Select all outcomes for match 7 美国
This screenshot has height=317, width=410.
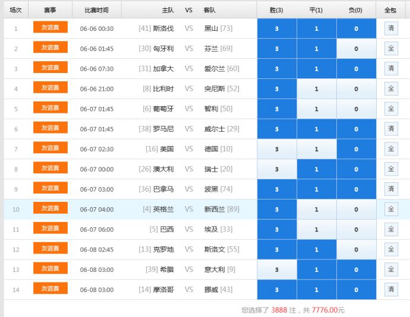tap(391, 149)
